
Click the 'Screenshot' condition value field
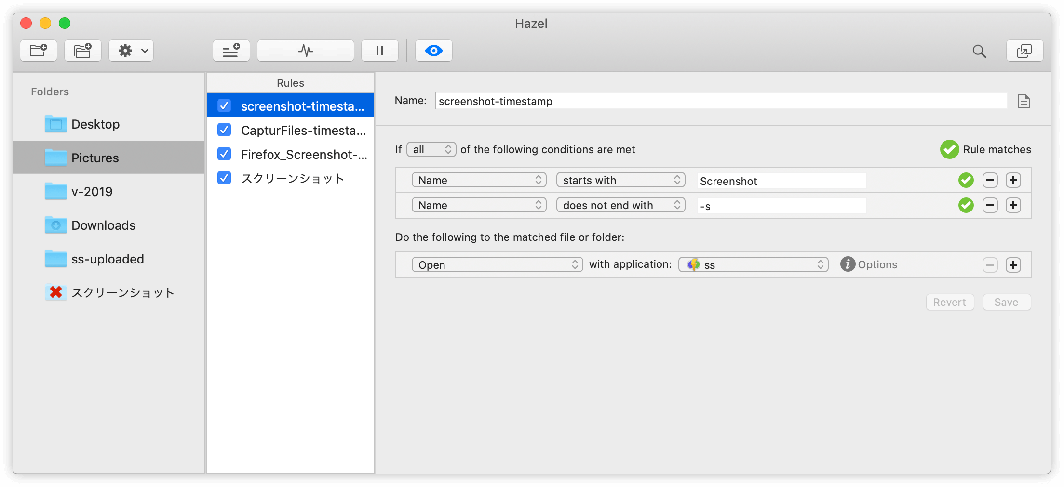[781, 181]
